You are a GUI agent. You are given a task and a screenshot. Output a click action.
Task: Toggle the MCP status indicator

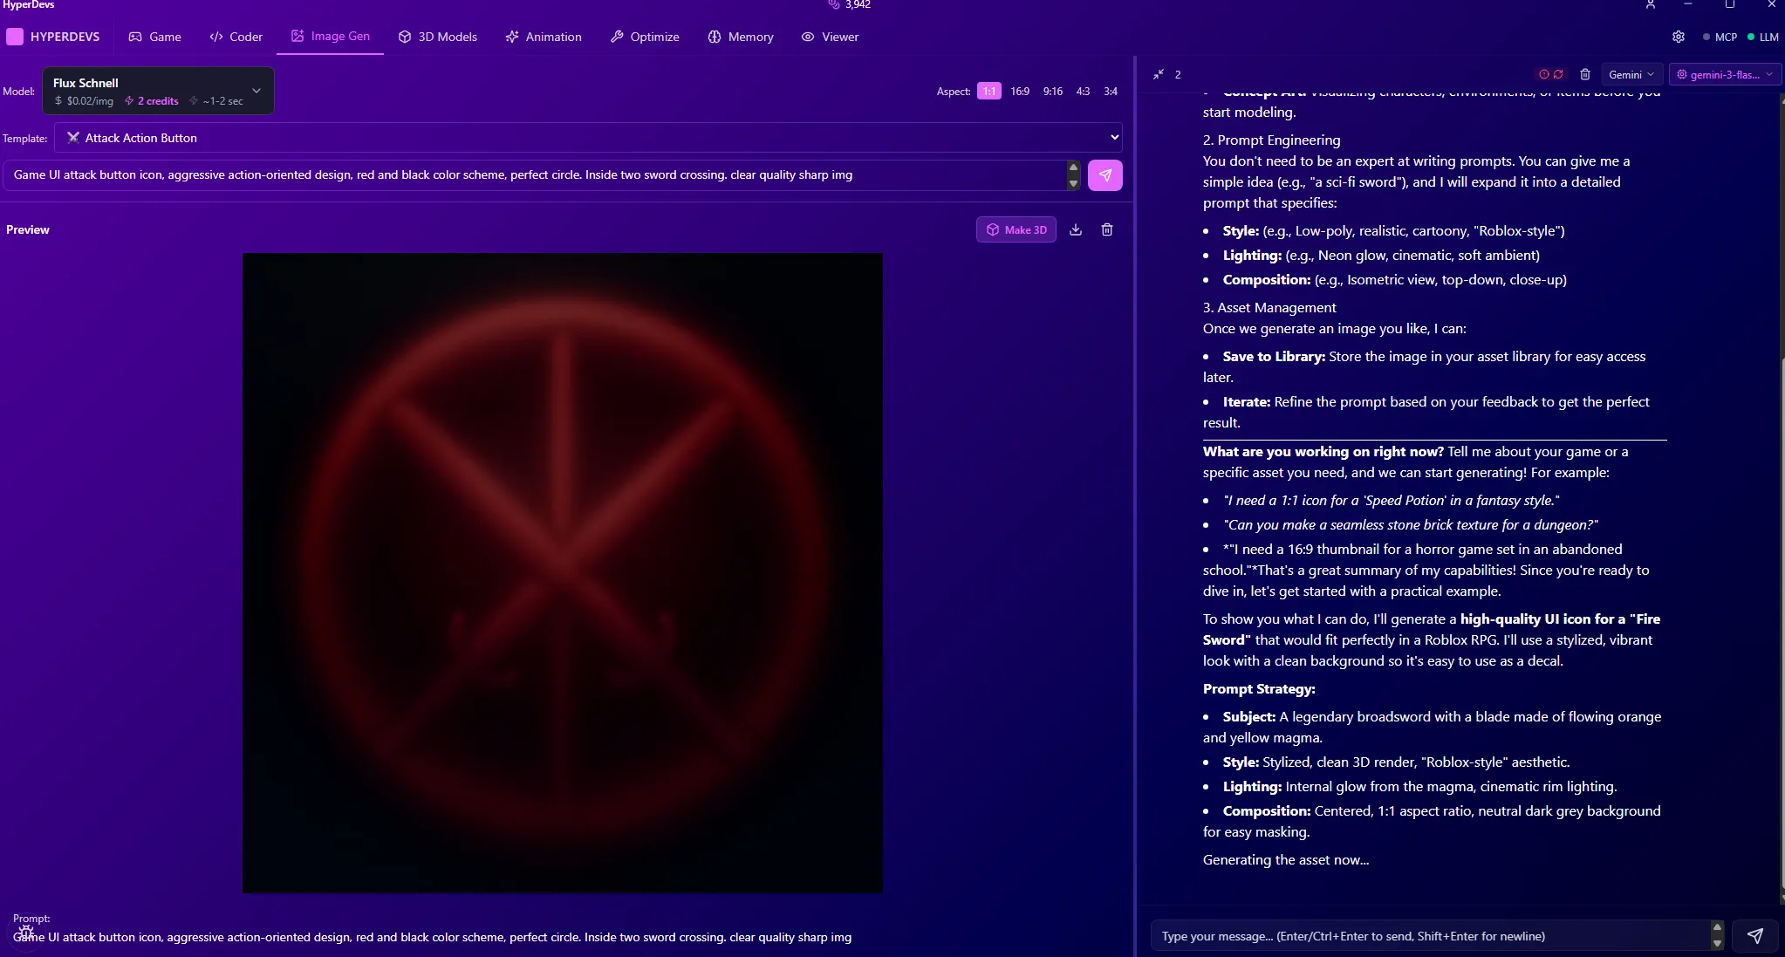tap(1720, 37)
